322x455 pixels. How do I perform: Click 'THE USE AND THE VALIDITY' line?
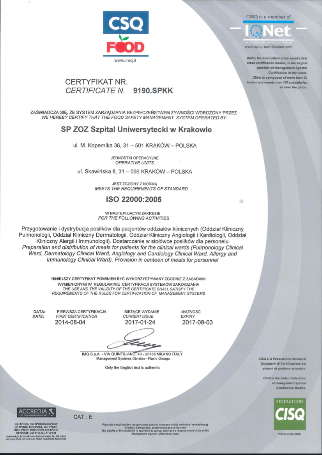pos(129,289)
